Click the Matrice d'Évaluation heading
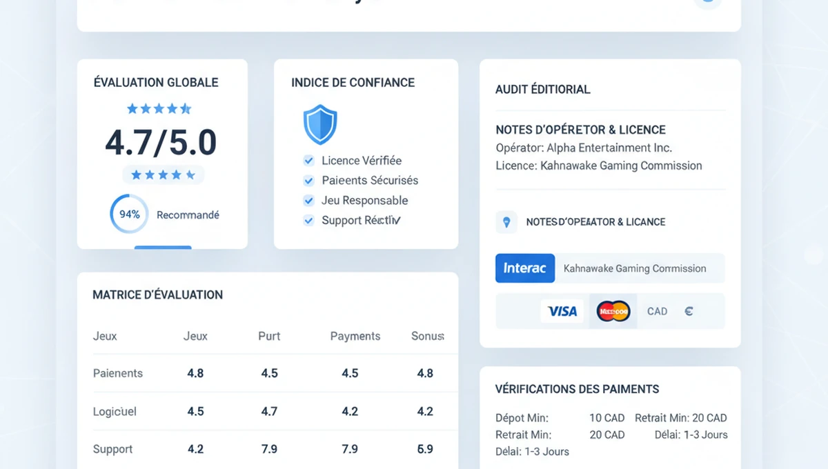The height and width of the screenshot is (469, 828). pyautogui.click(x=157, y=295)
